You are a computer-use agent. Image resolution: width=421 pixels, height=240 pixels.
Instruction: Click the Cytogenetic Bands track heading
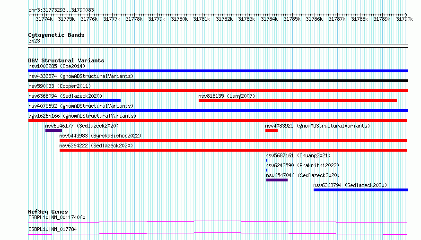pyautogui.click(x=56, y=35)
